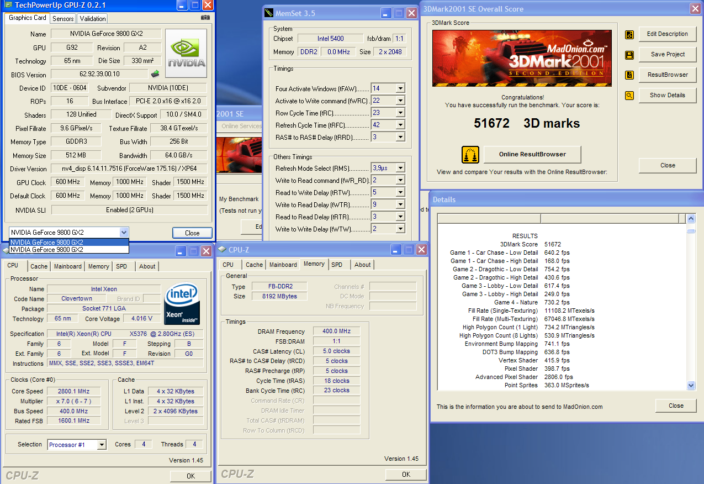Click the yellow Online ResultBrowser icon

[x=470, y=155]
